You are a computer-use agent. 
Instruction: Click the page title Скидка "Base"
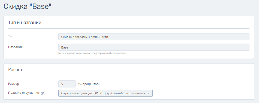(x=28, y=7)
